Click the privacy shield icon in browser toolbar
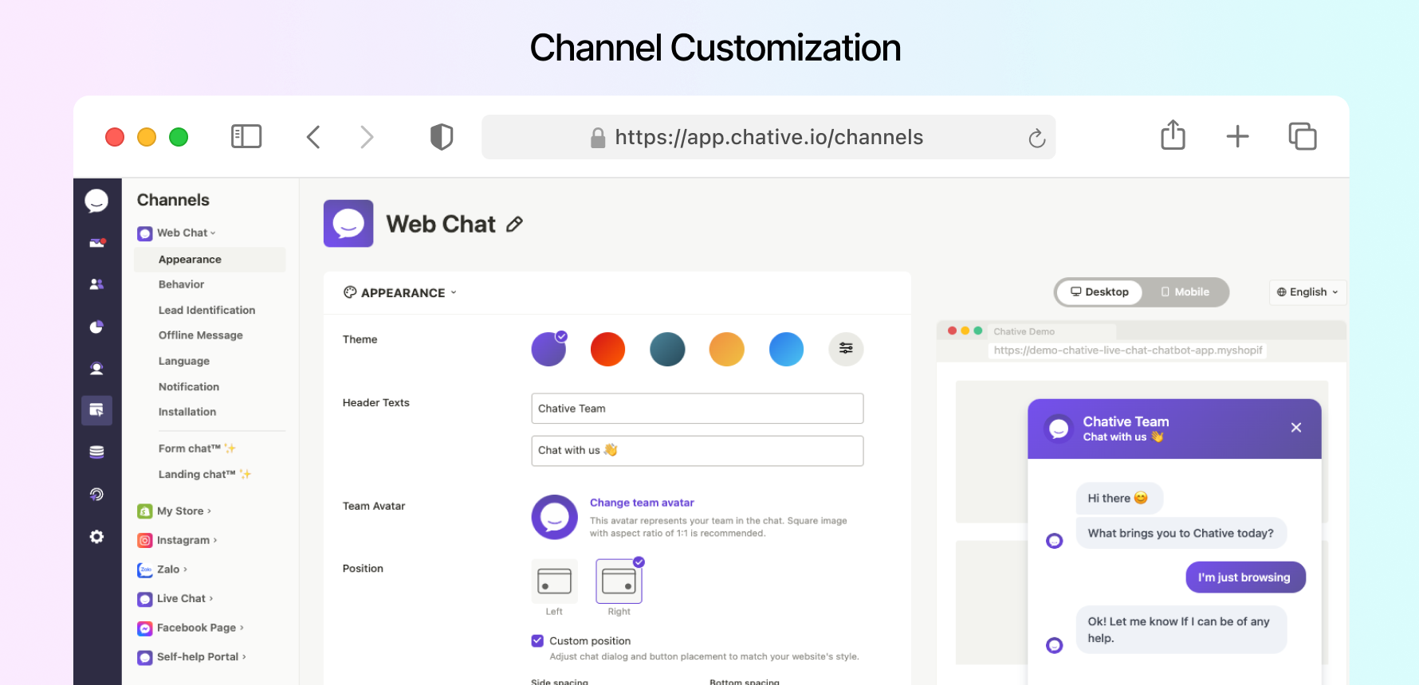The image size is (1419, 685). (442, 137)
